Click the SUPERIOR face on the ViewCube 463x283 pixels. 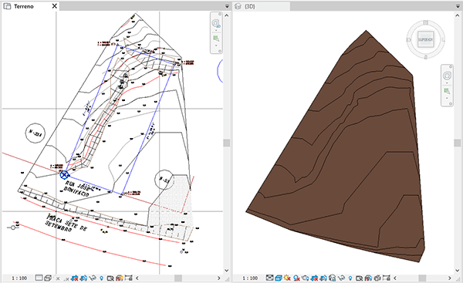coord(425,39)
